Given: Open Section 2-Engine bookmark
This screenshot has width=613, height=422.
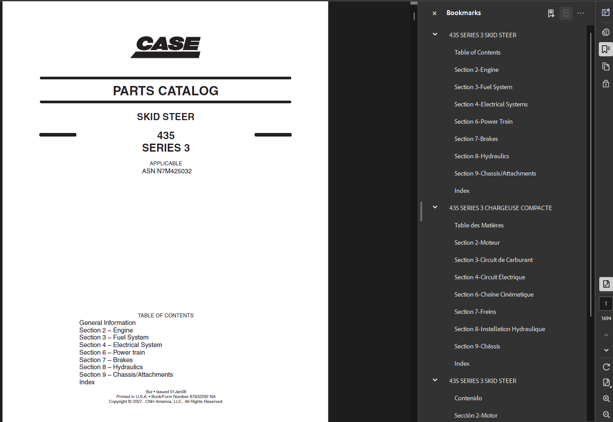Looking at the screenshot, I should pos(476,70).
